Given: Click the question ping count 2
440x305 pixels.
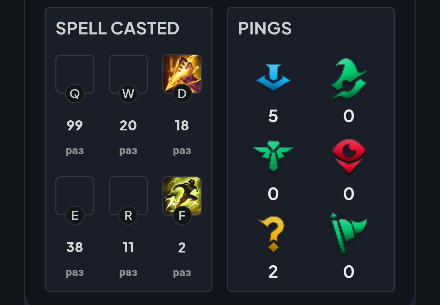Looking at the screenshot, I should point(273,272).
